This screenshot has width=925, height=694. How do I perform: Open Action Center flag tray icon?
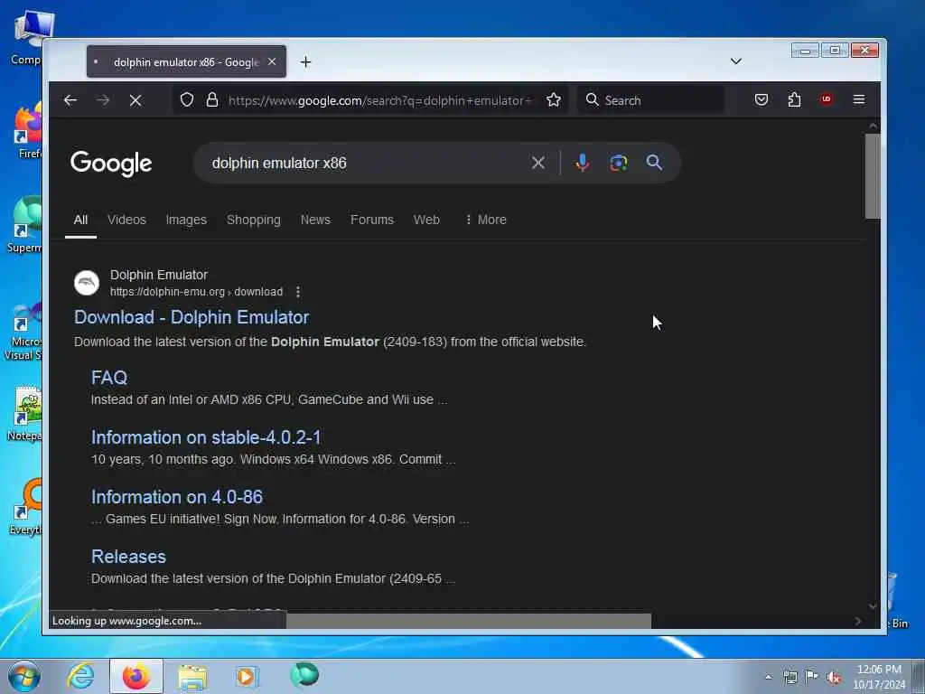click(812, 677)
